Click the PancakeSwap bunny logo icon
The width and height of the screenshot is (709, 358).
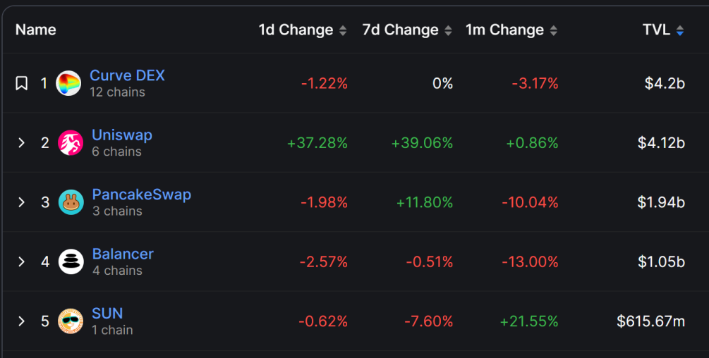click(71, 202)
